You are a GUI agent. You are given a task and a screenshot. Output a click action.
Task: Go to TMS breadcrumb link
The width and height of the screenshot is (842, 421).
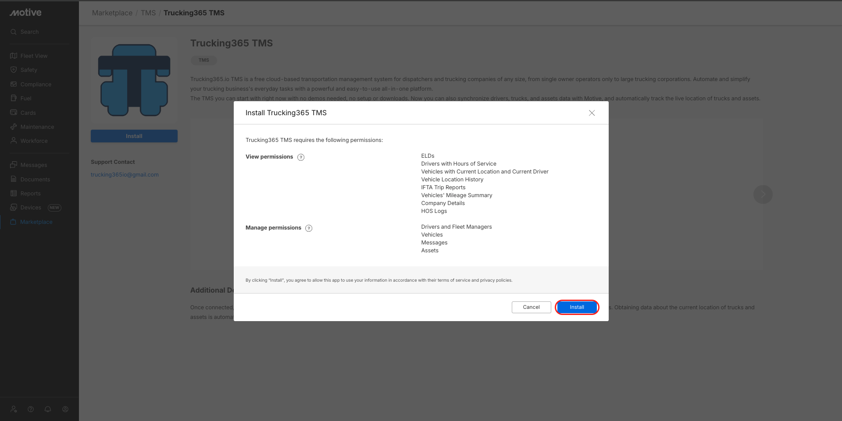pyautogui.click(x=148, y=13)
